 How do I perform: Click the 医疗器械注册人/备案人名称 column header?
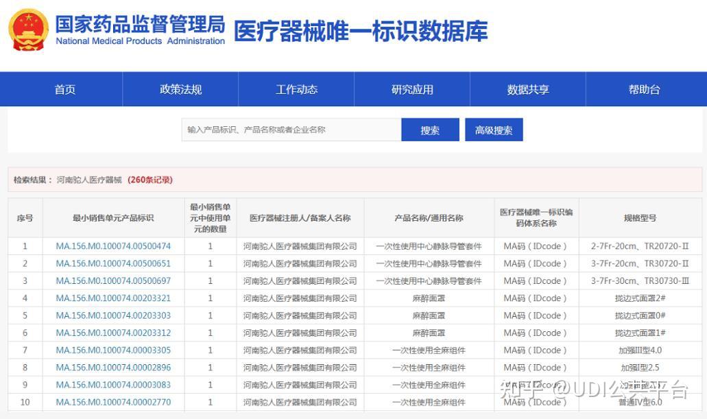pos(300,218)
